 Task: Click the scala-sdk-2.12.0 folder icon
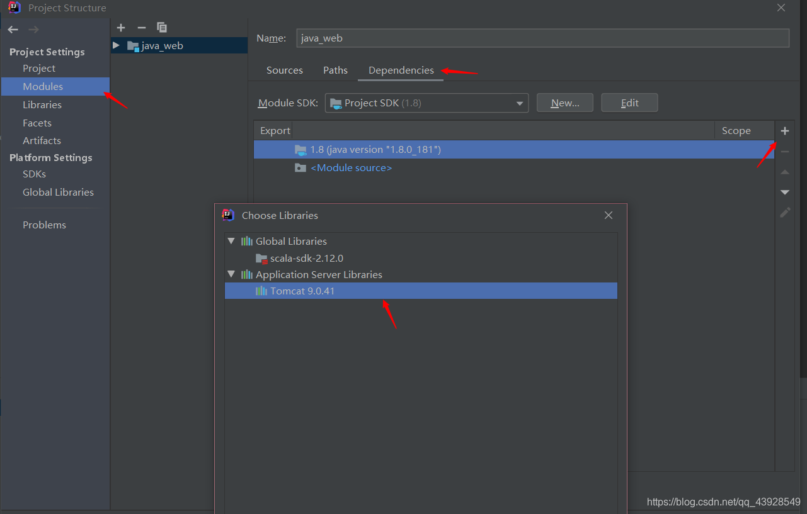coord(261,259)
